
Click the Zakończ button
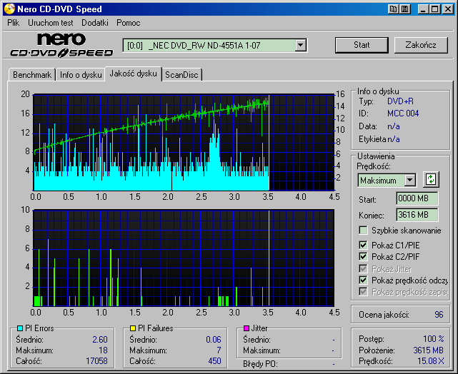pyautogui.click(x=421, y=45)
